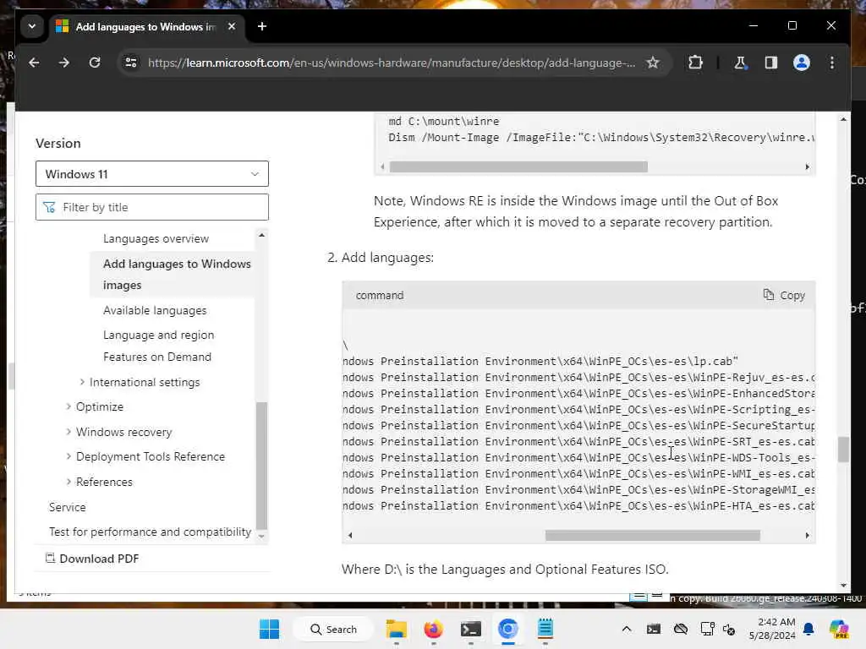Open site information icon in address bar
The height and width of the screenshot is (649, 866).
131,63
